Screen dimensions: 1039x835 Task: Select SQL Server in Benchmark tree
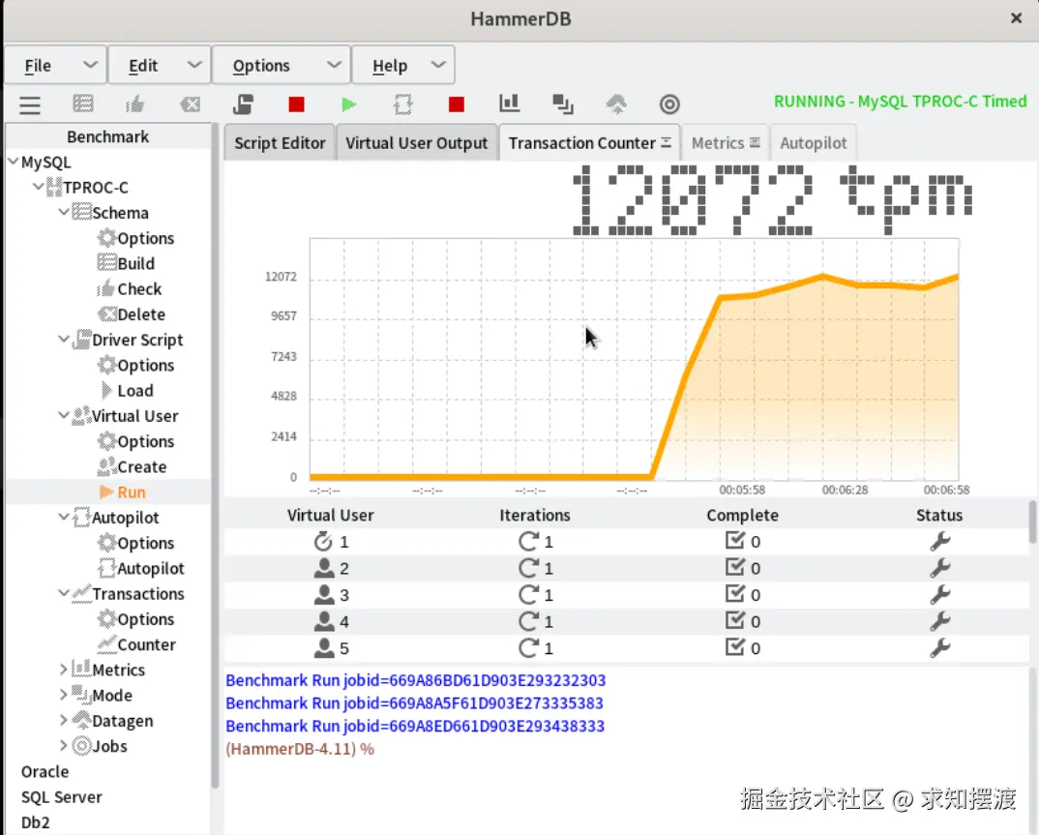point(62,796)
